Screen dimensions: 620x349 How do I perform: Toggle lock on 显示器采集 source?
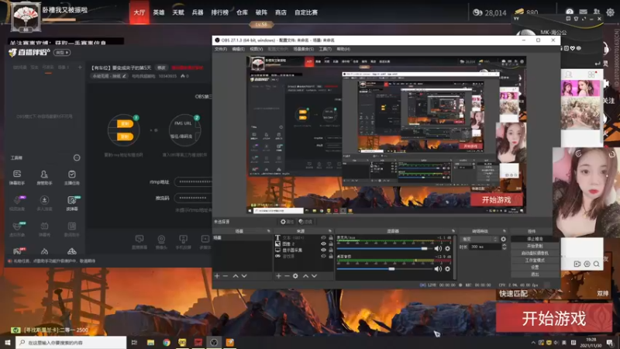[x=331, y=250]
